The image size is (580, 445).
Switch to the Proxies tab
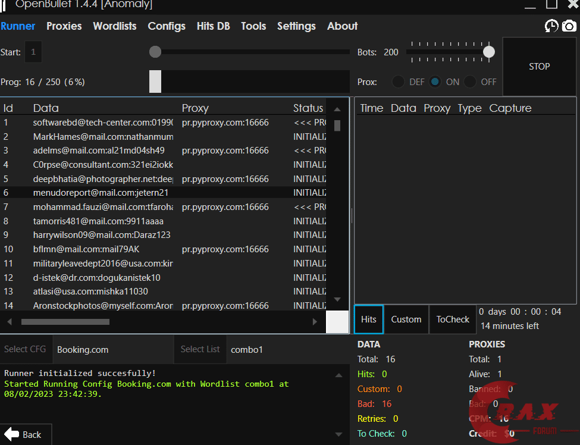coord(64,26)
